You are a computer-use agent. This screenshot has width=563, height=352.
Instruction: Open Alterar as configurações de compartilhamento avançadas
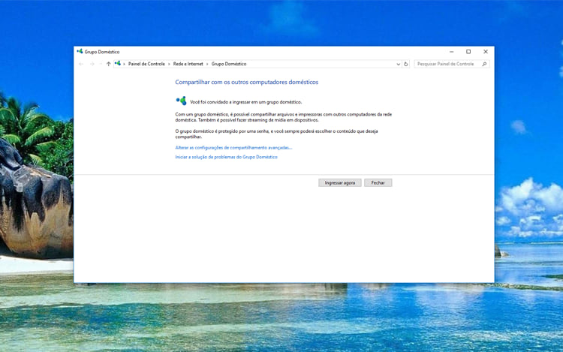(233, 147)
